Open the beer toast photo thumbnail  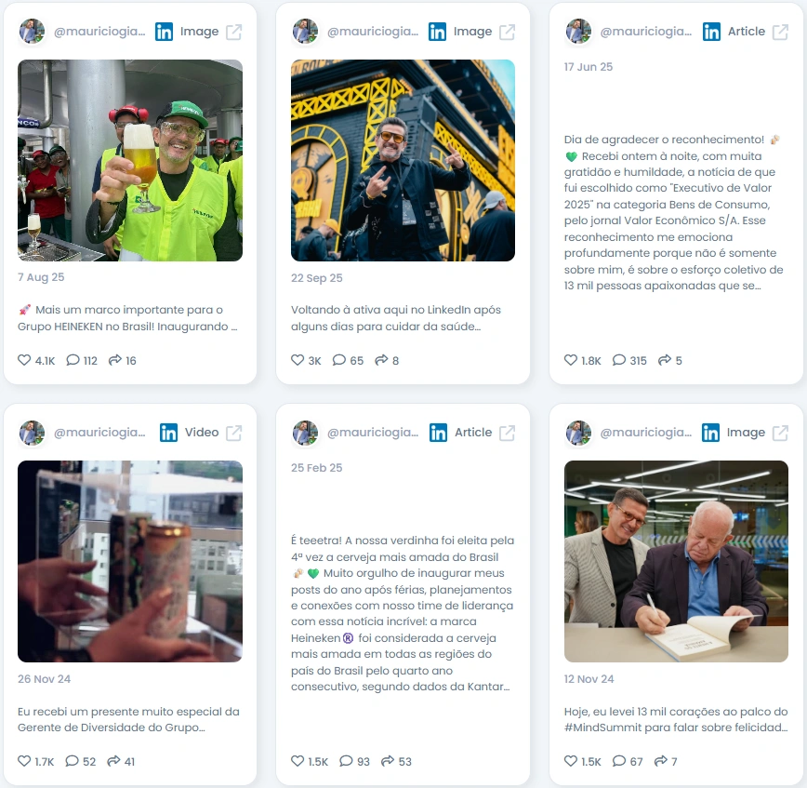point(130,160)
